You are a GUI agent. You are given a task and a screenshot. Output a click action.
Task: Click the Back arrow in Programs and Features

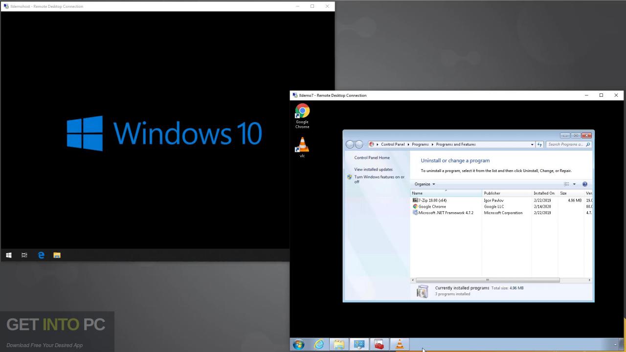[350, 144]
